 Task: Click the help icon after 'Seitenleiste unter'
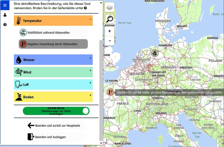[85, 8]
